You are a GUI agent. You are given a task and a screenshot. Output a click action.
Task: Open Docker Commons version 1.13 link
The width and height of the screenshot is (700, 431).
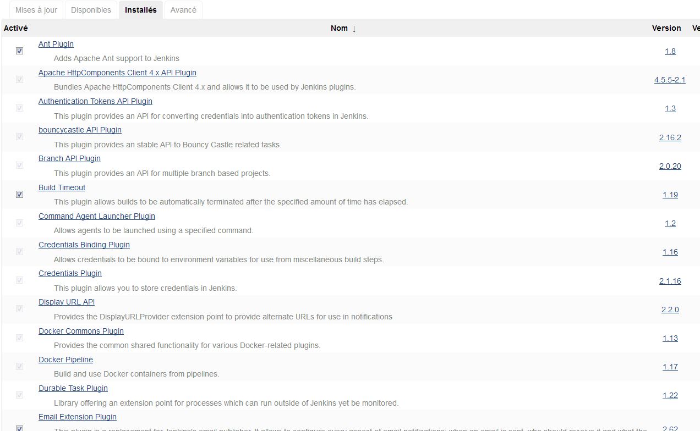[x=670, y=338]
